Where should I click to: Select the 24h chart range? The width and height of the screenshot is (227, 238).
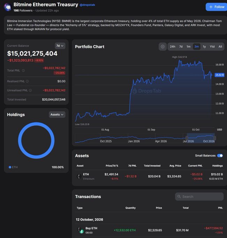pos(173,47)
